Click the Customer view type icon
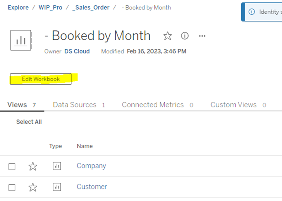 (57, 187)
